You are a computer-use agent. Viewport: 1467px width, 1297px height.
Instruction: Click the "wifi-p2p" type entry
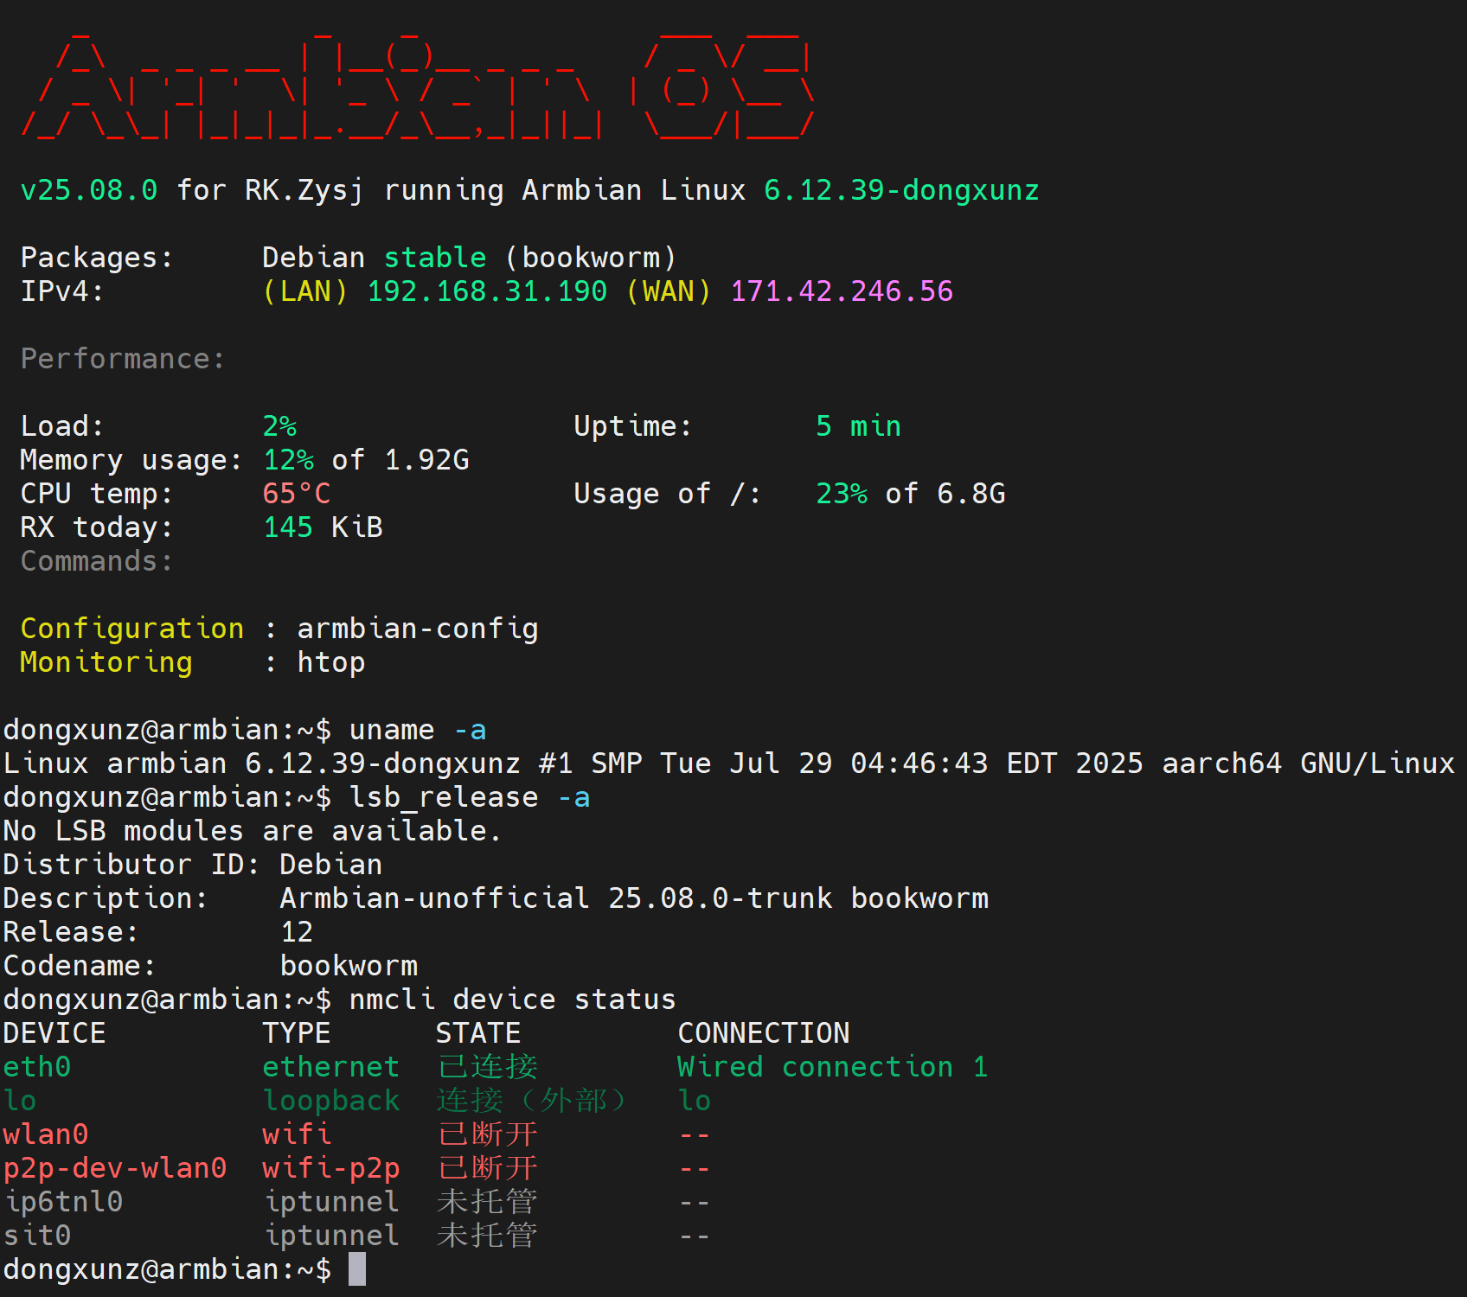tap(331, 1168)
